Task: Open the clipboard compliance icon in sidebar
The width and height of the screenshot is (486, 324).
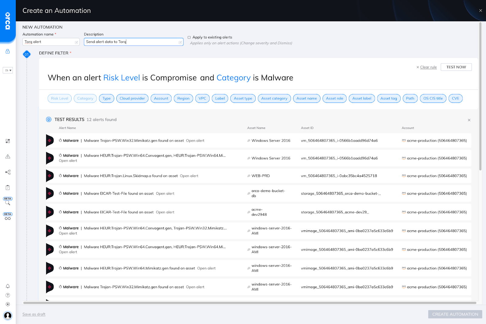Action: [x=8, y=187]
